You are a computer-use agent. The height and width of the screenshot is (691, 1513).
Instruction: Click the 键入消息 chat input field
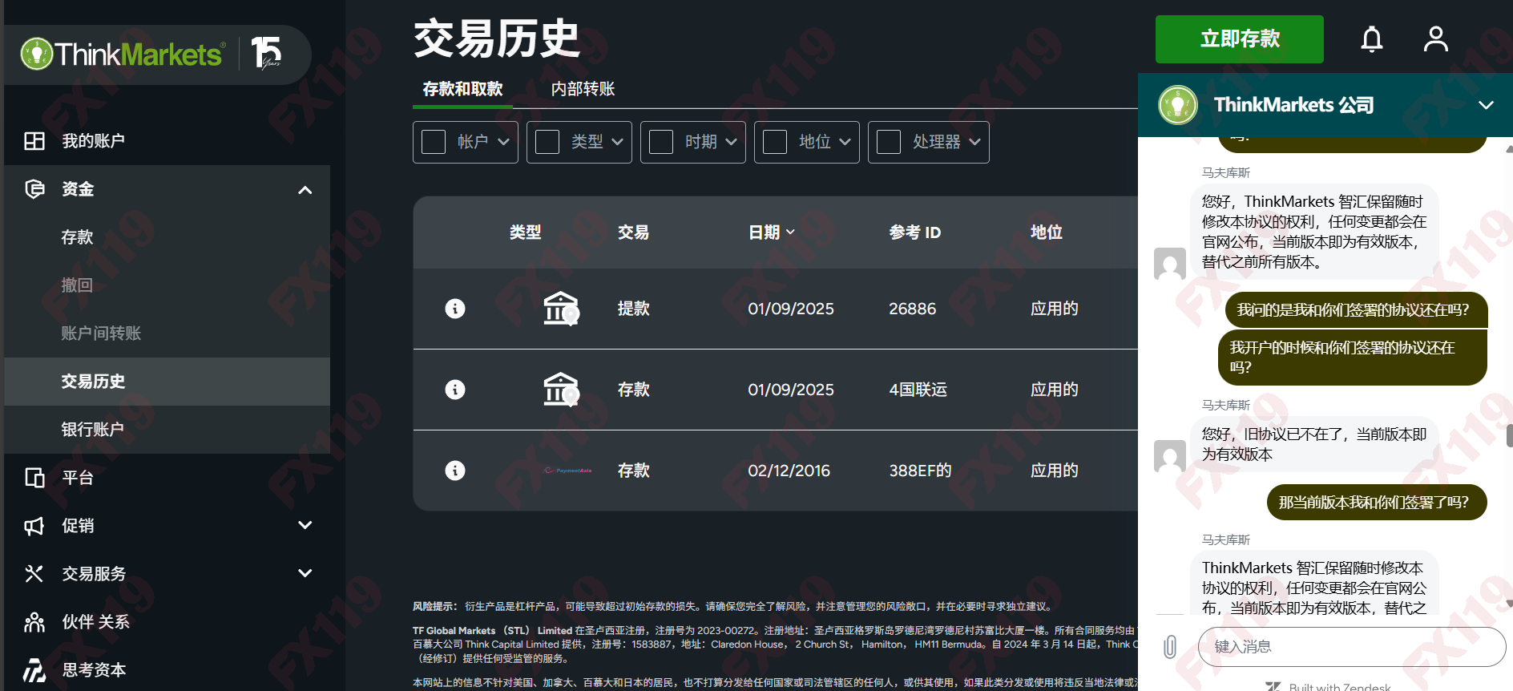click(1351, 647)
